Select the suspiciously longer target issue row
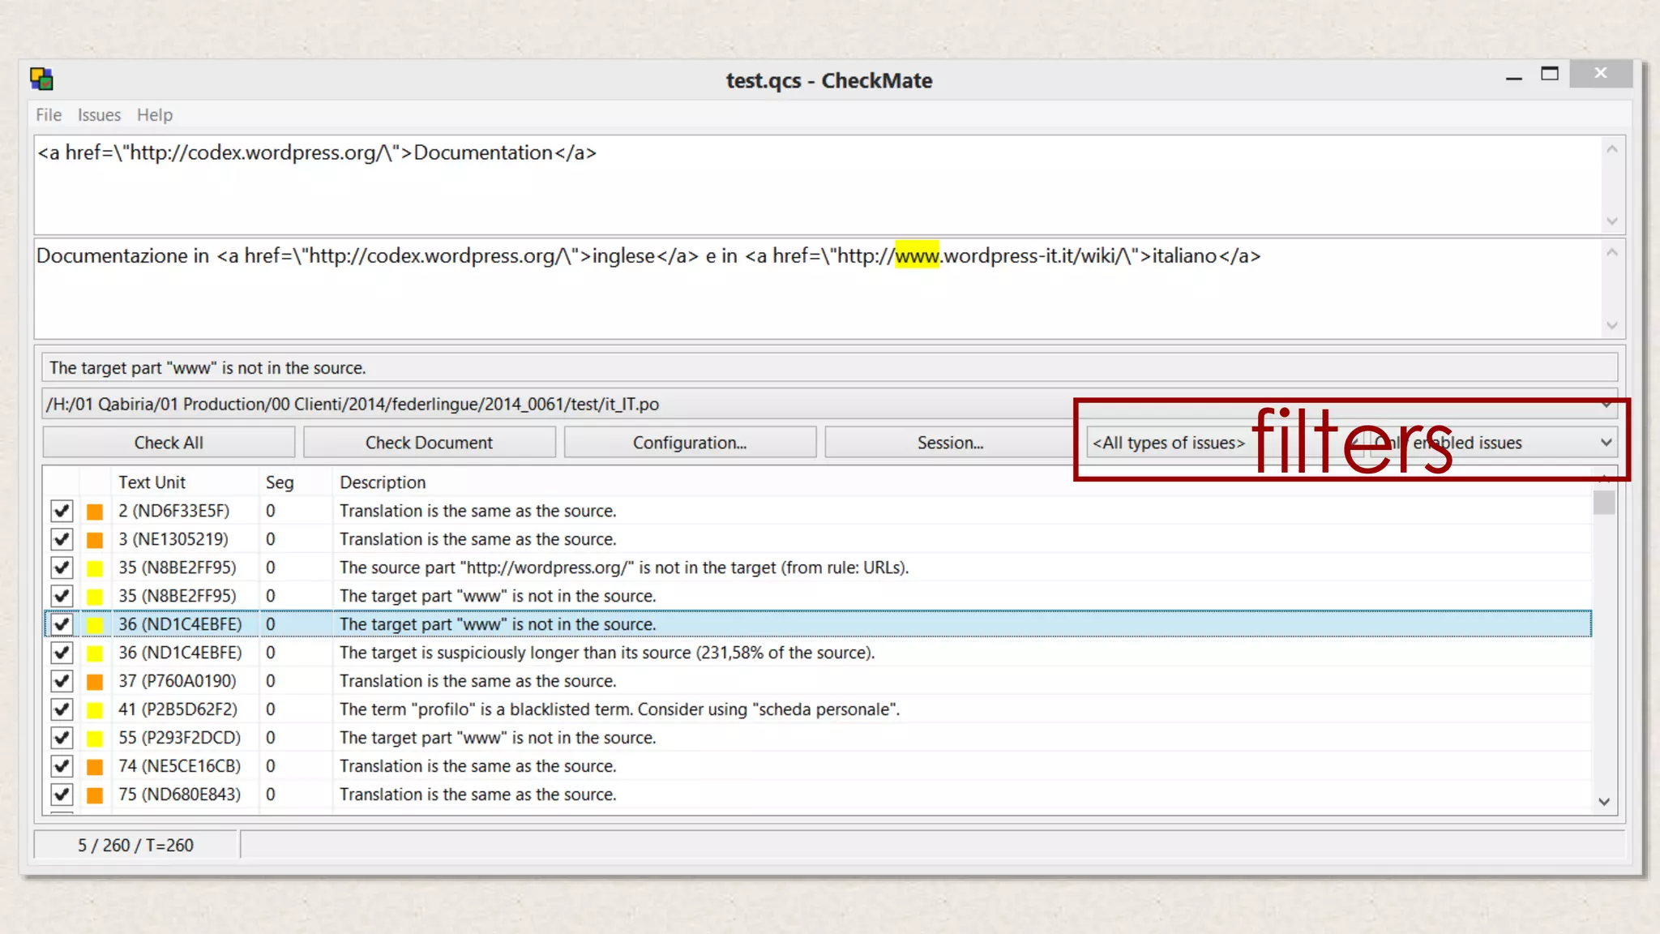The image size is (1660, 934). coord(606,653)
